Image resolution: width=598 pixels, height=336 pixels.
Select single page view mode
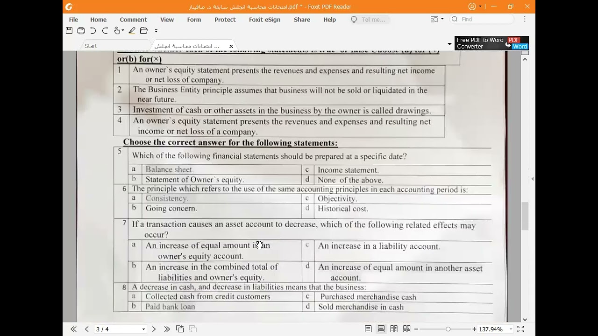368,329
